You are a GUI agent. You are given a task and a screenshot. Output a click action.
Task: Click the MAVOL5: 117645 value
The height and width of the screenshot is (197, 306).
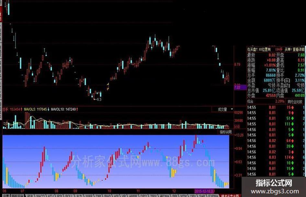[x=35, y=109]
